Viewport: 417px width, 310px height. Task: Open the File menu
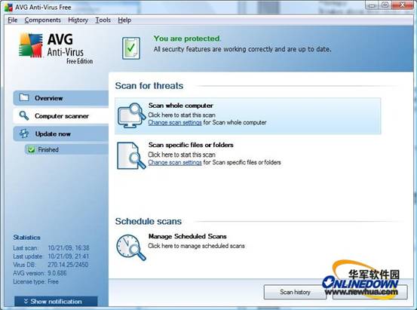(13, 20)
